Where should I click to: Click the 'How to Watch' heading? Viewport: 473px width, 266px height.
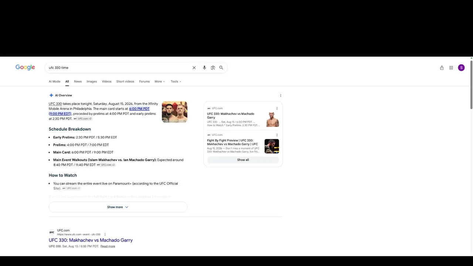(63, 175)
